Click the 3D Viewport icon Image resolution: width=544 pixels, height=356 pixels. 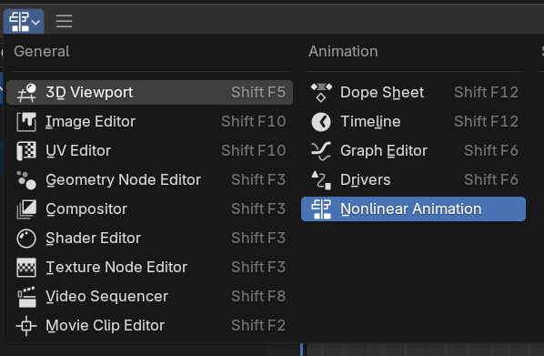pyautogui.click(x=26, y=93)
